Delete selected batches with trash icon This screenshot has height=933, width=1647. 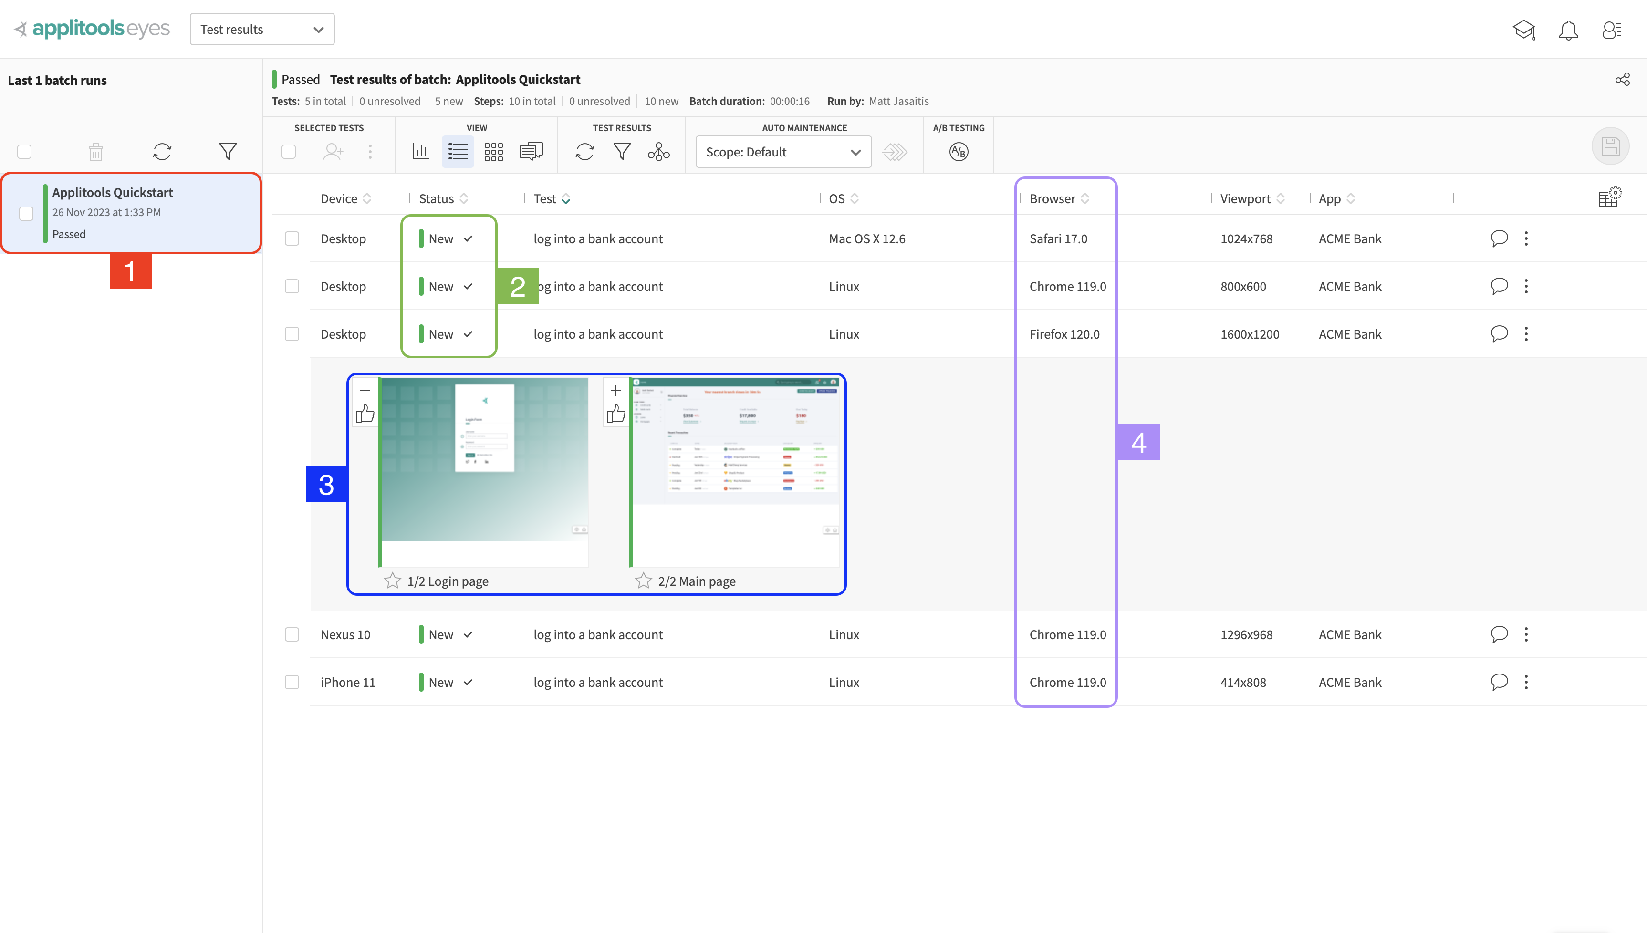[x=95, y=152]
